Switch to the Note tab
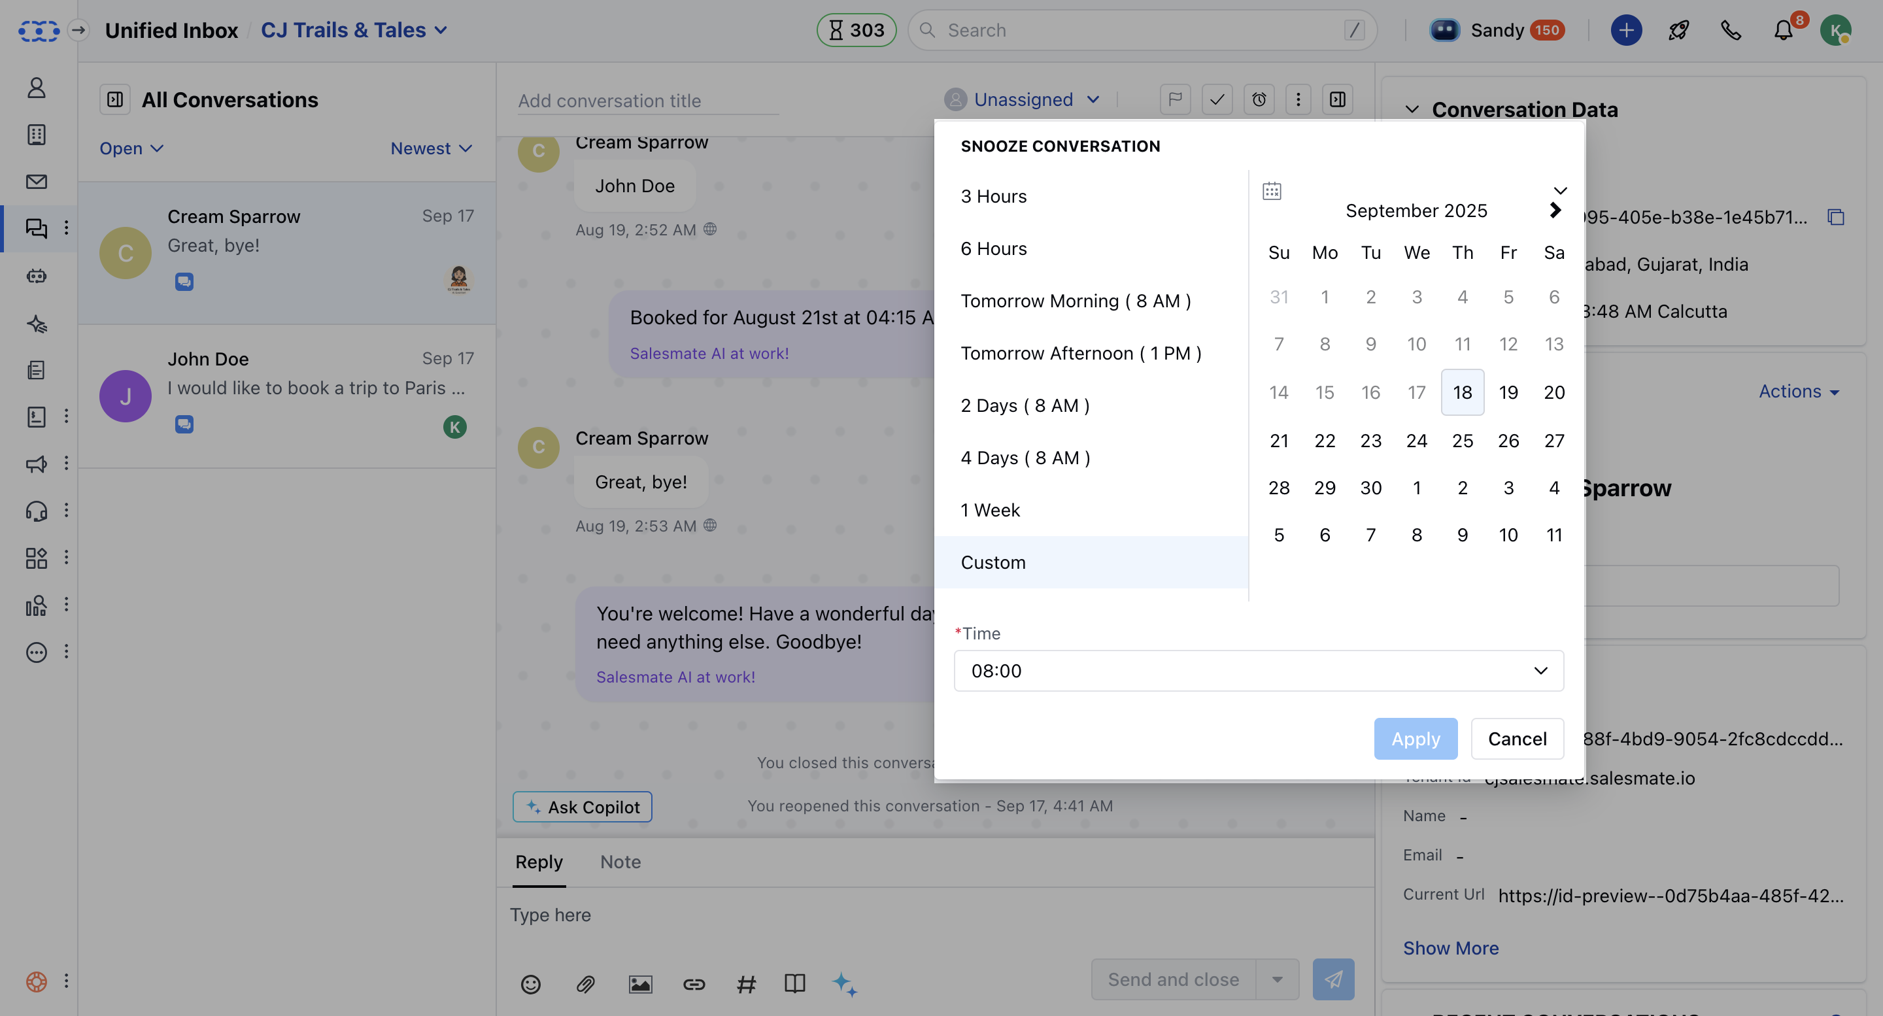Screen dimensions: 1883x1016 click(620, 861)
